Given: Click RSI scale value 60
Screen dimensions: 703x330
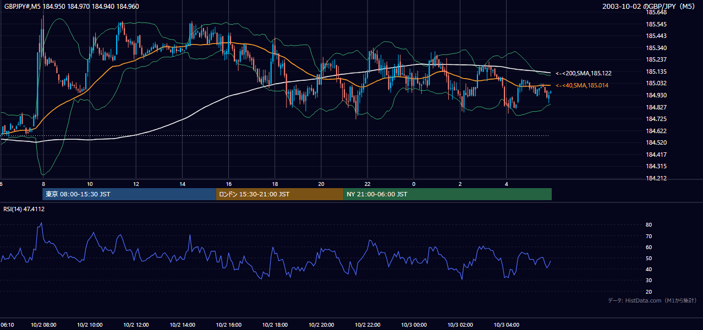Looking at the screenshot, I should click(x=649, y=247).
